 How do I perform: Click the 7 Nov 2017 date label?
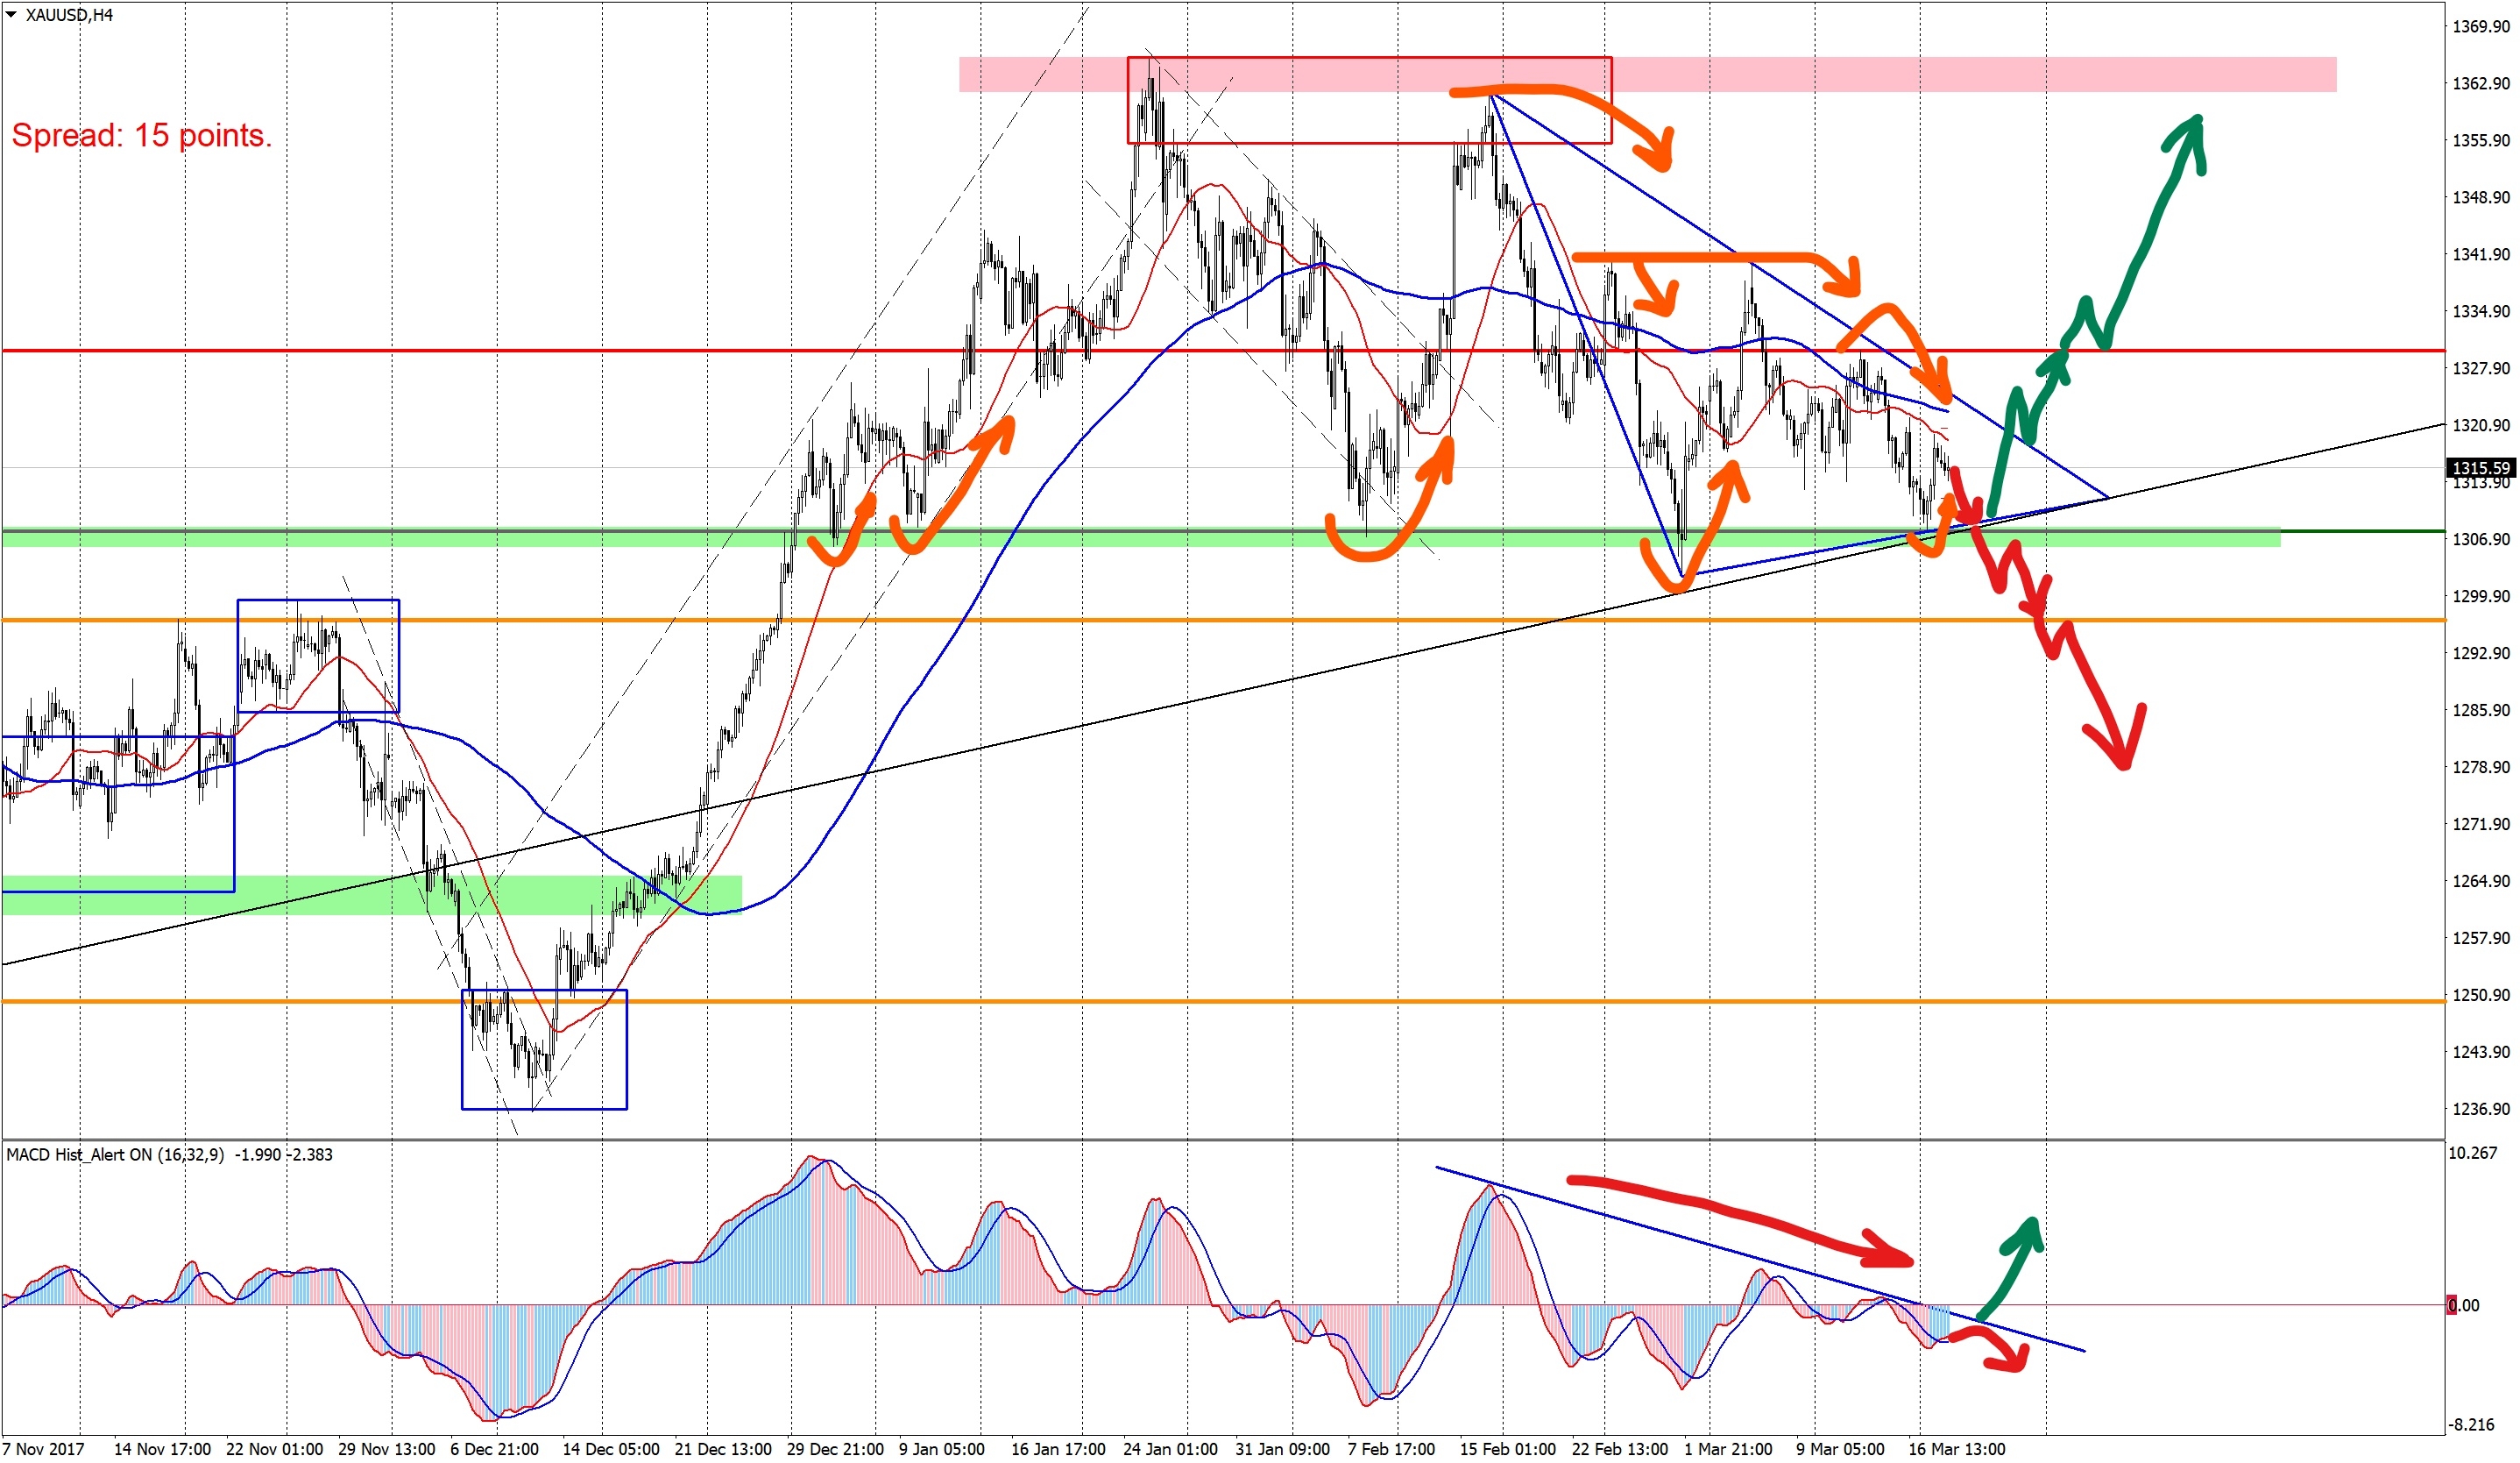(44, 1450)
